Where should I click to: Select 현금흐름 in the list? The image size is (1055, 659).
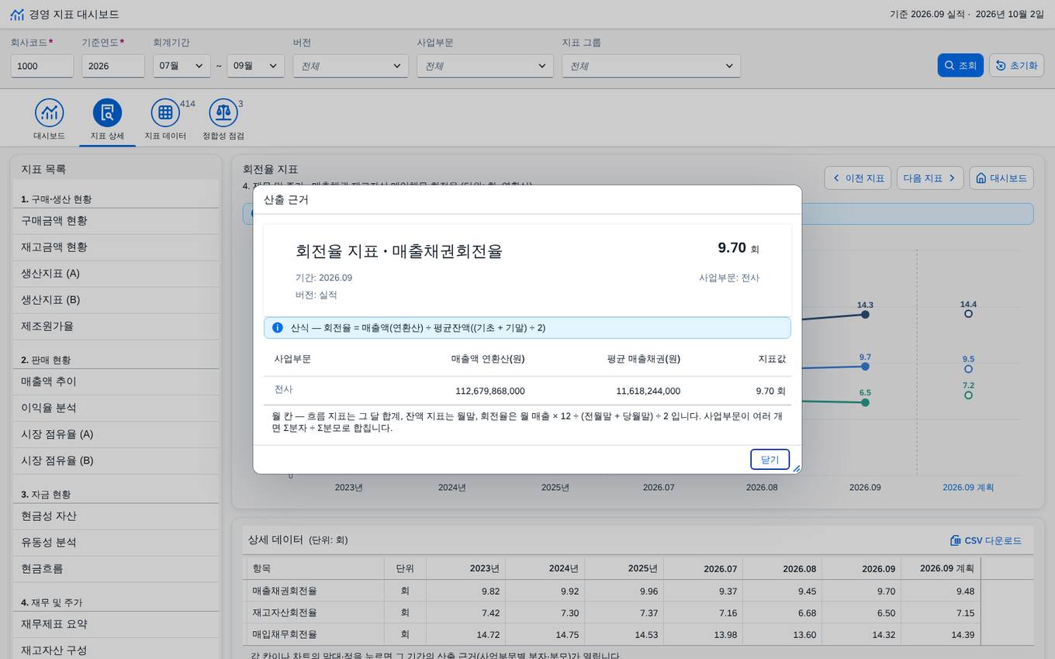116,569
